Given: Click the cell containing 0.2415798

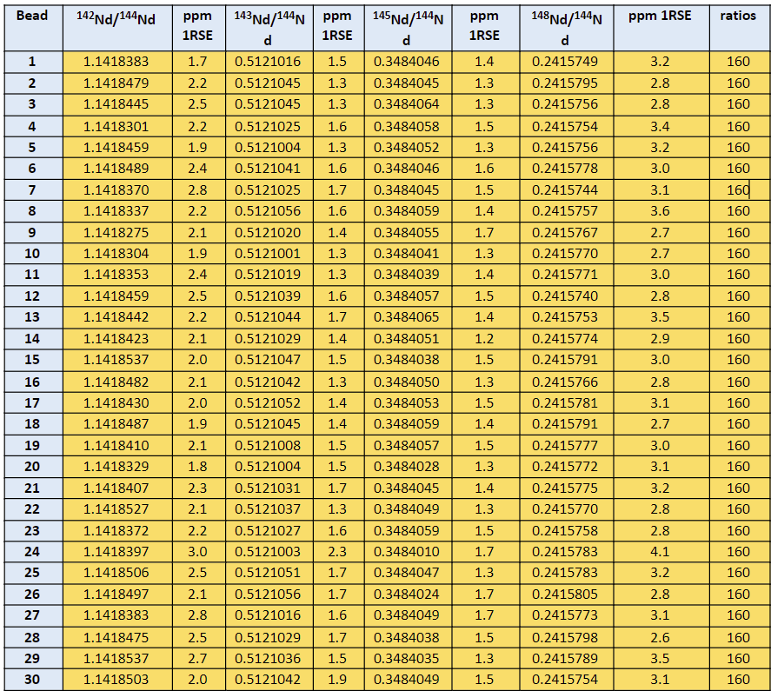Looking at the screenshot, I should pos(567,637).
